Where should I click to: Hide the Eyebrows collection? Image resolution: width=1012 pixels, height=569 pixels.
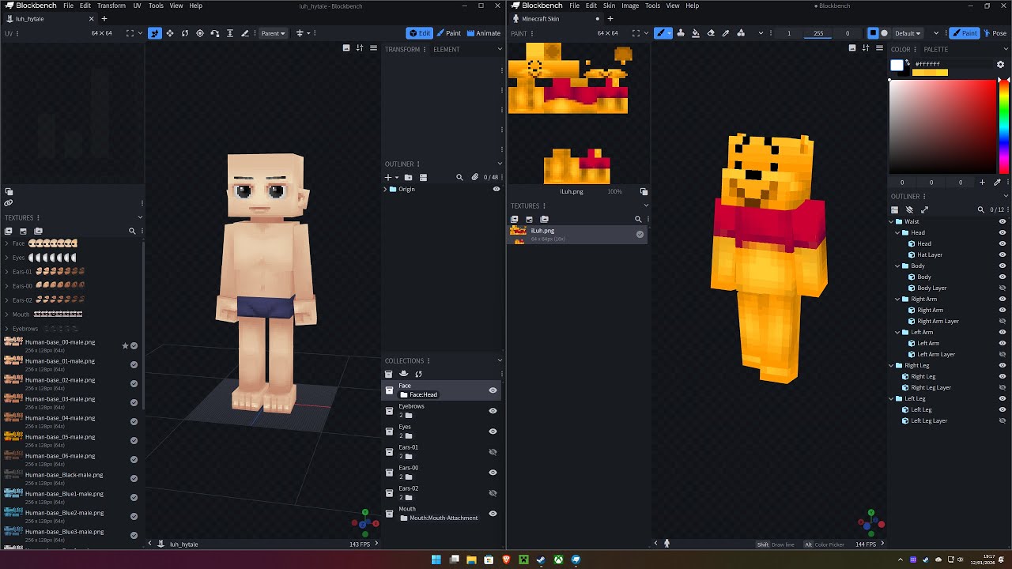click(493, 411)
